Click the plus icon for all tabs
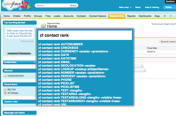 (x=164, y=16)
